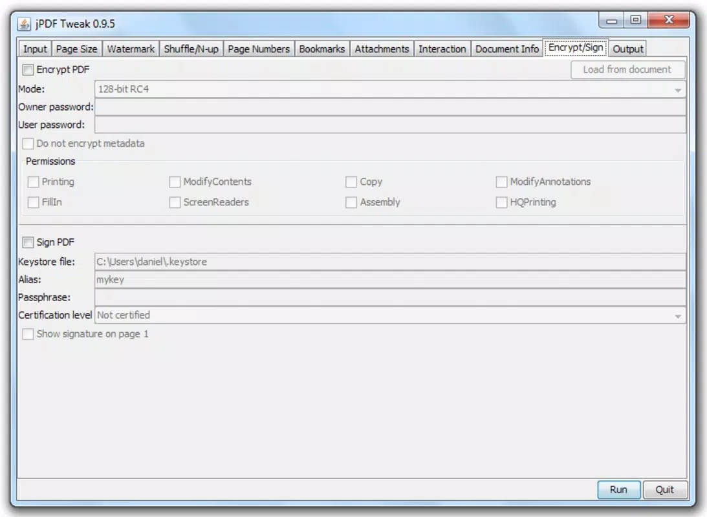Switch to the Output tab
707x517 pixels.
pyautogui.click(x=627, y=49)
